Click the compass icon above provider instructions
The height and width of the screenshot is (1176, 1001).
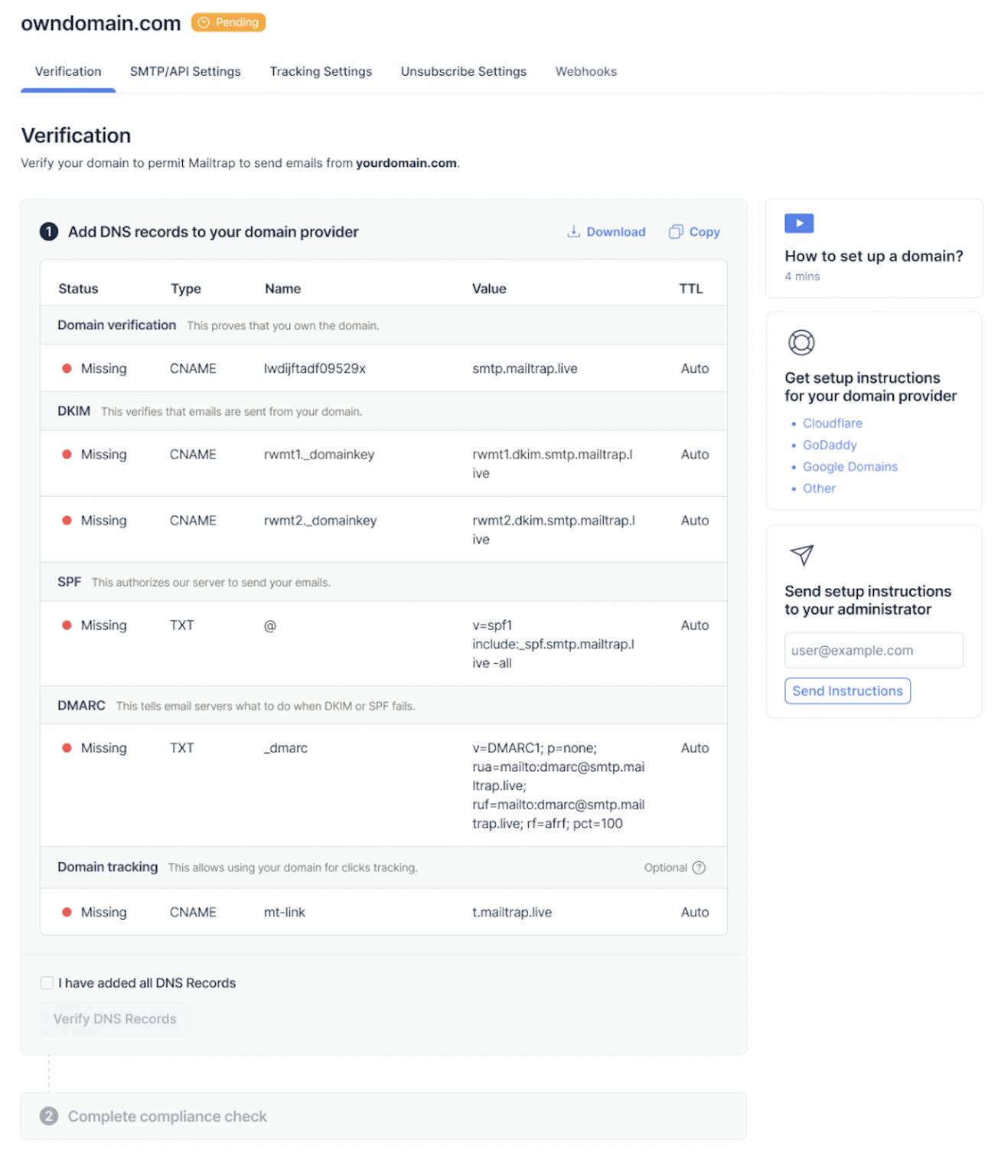pyautogui.click(x=801, y=343)
